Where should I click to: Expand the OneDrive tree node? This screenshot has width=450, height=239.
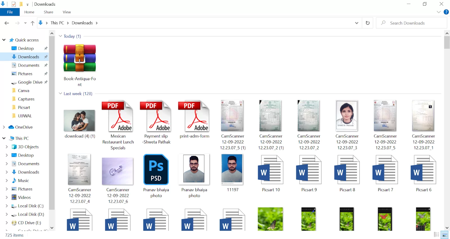pos(4,127)
